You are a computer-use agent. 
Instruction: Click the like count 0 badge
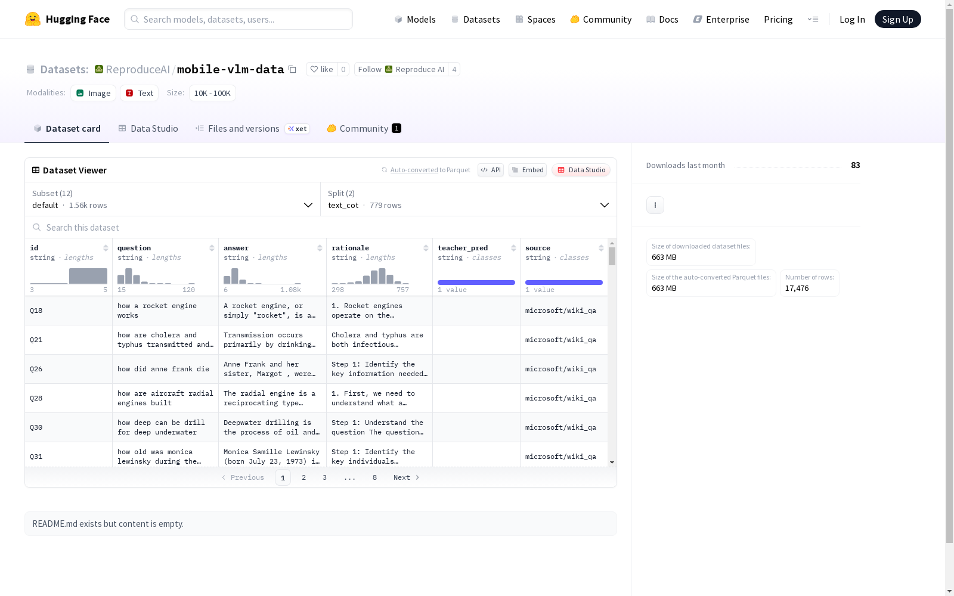(x=343, y=69)
